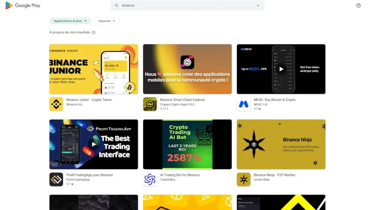The image size is (374, 210).
Task: Open the Google Play home logo
Action: (23, 5)
